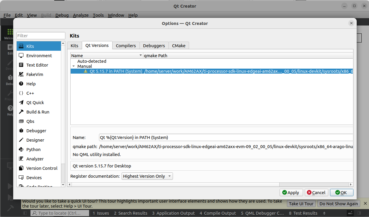Open Analyzer options icon
Image resolution: width=369 pixels, height=217 pixels.
(x=21, y=159)
